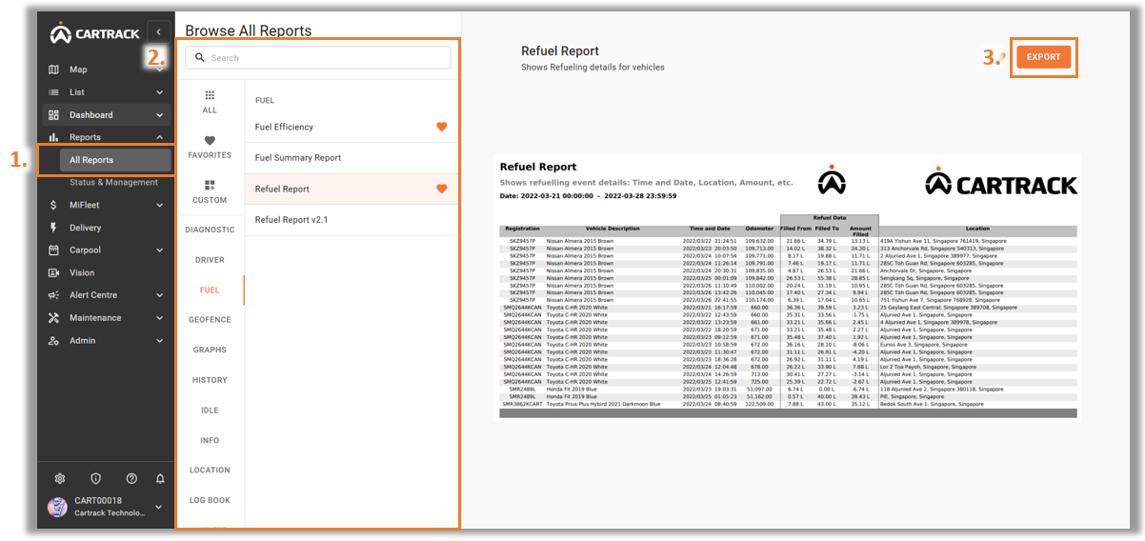The height and width of the screenshot is (541, 1145).
Task: Select Refuel Report in the list
Action: tap(351, 189)
